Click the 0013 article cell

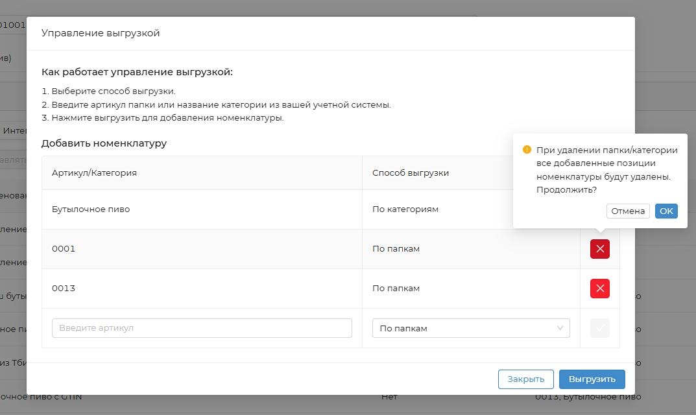coord(64,289)
